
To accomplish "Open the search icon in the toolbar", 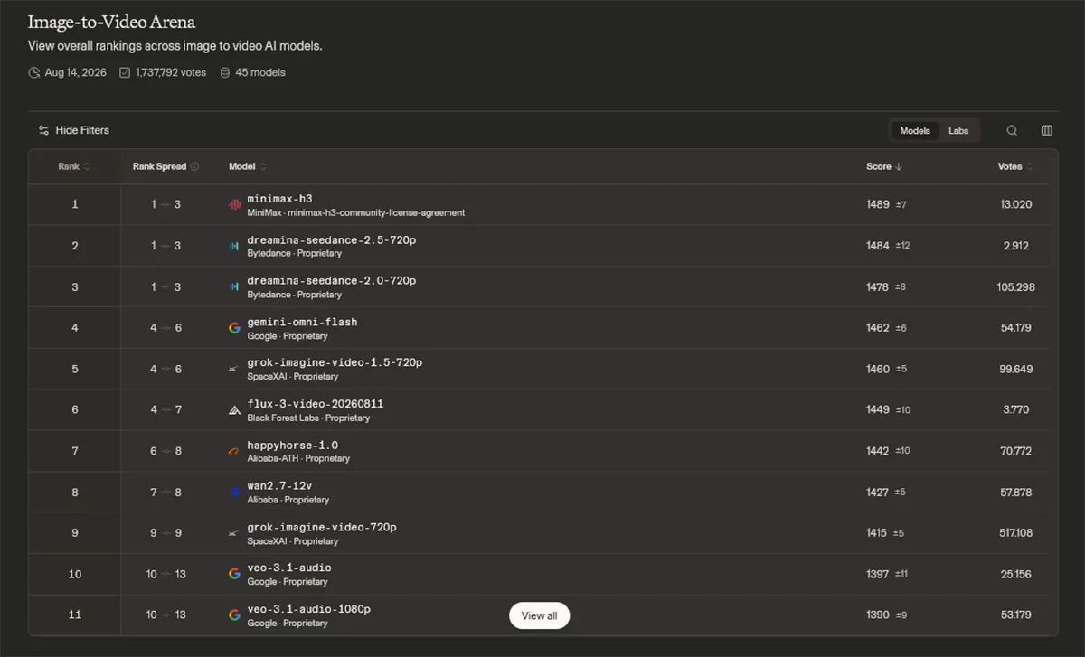I will click(1012, 130).
